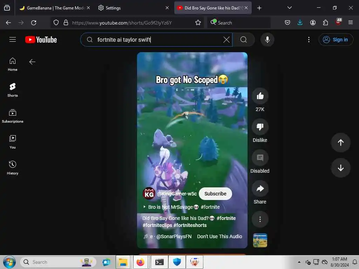Expand the list all tabs dropdown
The image size is (359, 269).
[289, 8]
